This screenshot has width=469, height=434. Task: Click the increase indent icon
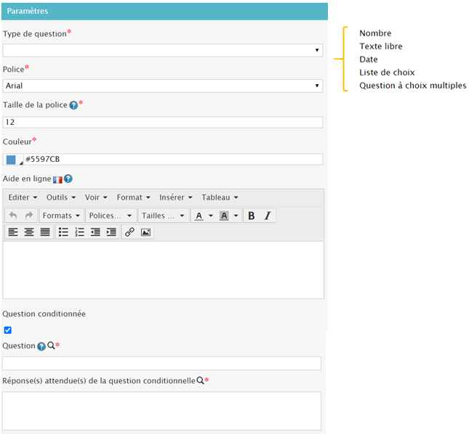click(x=111, y=232)
